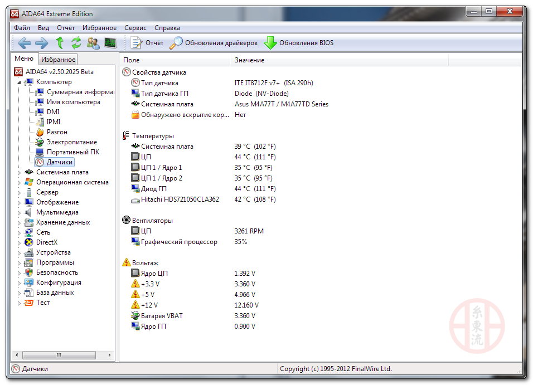Screen dimensions: 533x385
Task: Click the Вольтаж warning icon
Action: [x=126, y=262]
